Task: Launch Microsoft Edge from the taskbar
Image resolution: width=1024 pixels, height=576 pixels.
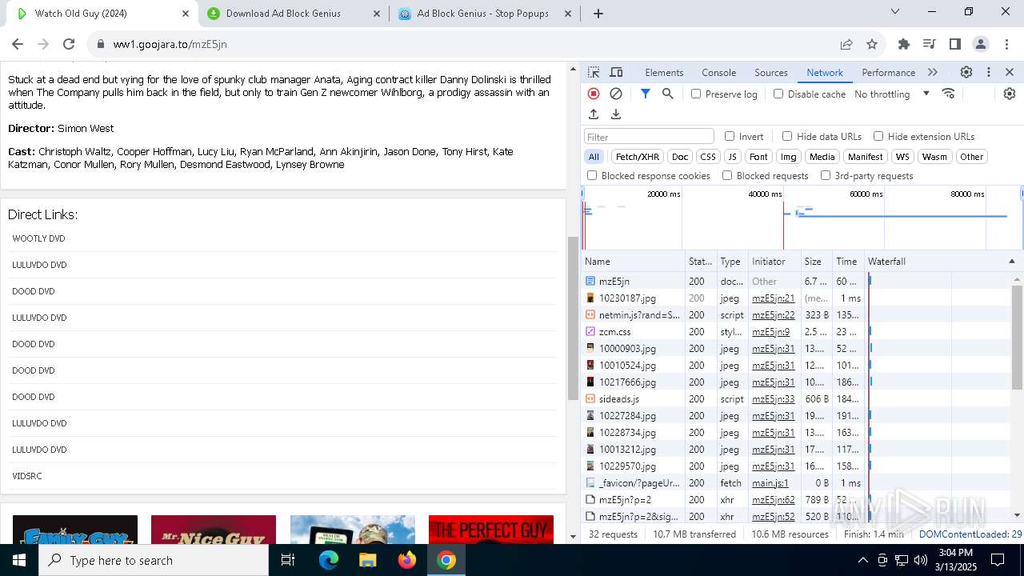Action: pos(329,560)
